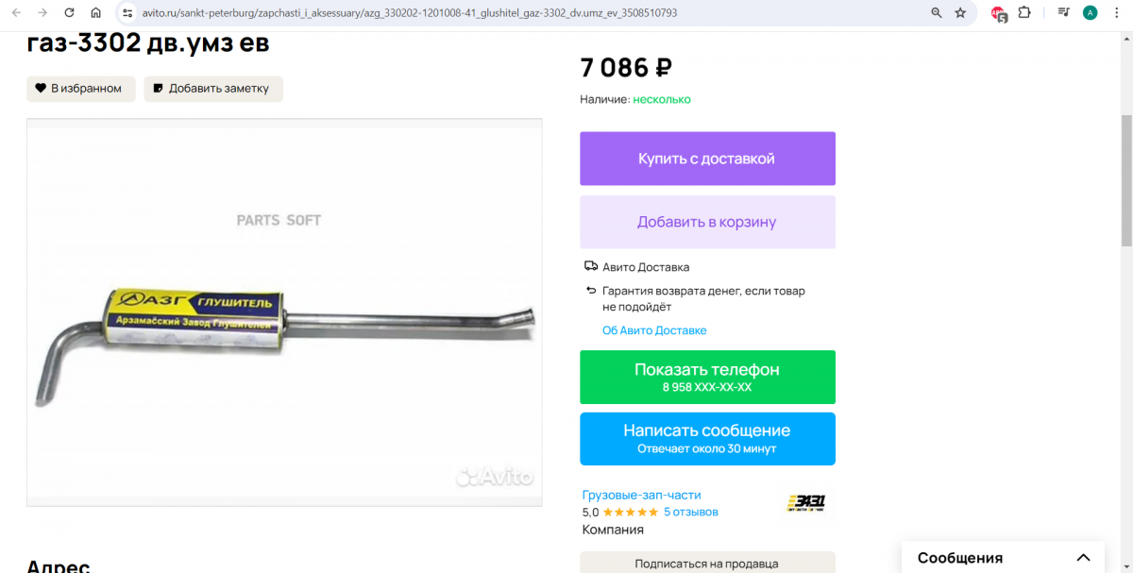Screen dimensions: 1133x573
Task: Toggle the В избранном favorite heart
Action: coord(80,89)
